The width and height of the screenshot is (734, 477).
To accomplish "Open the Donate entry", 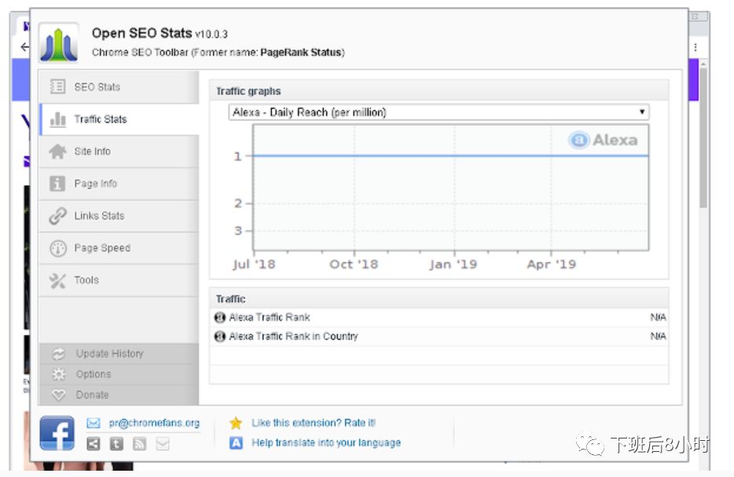I will pyautogui.click(x=119, y=395).
